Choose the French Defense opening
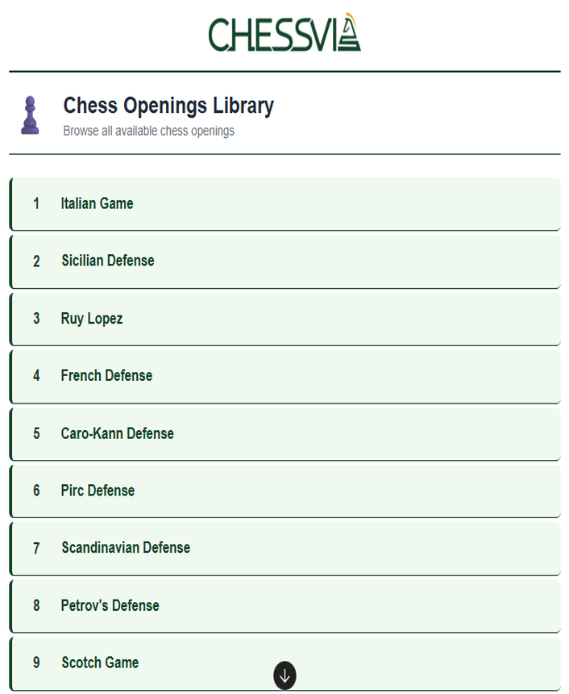569x694 pixels. [x=106, y=375]
